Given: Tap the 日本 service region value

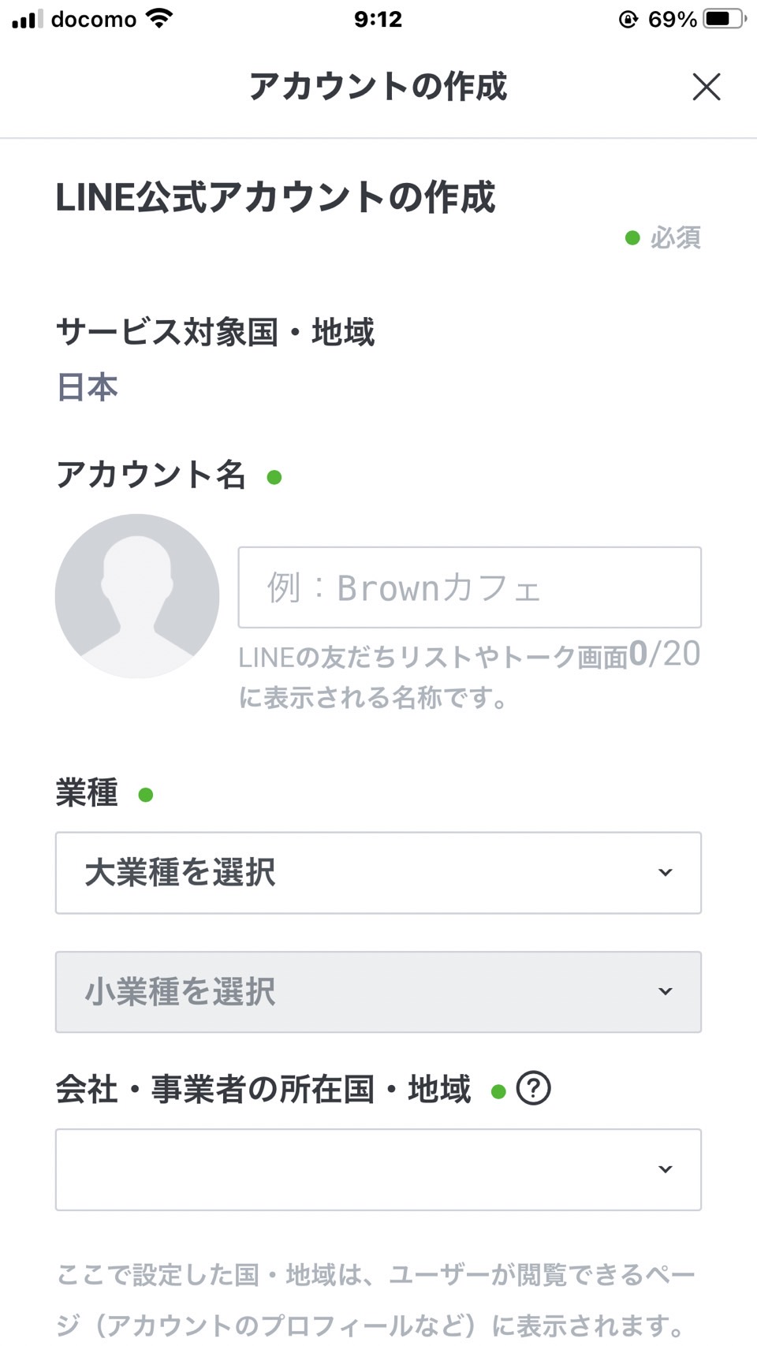Looking at the screenshot, I should pyautogui.click(x=87, y=387).
